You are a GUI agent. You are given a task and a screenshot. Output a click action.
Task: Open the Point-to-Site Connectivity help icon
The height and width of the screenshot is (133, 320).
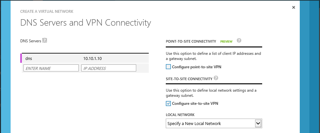pyautogui.click(x=239, y=41)
